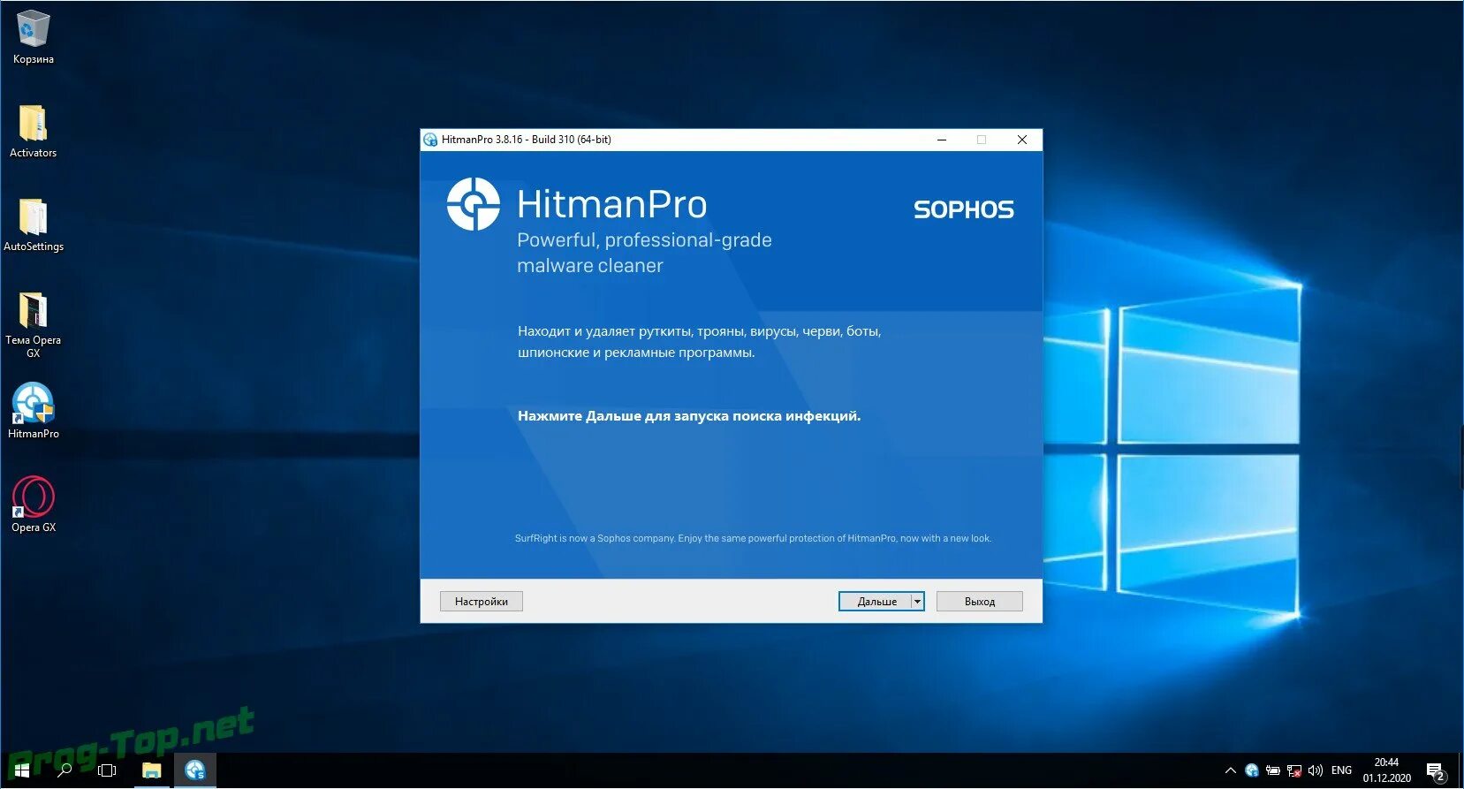Click the "Находит и удаляет руткиты" description text
This screenshot has height=789, width=1464.
[x=699, y=342]
